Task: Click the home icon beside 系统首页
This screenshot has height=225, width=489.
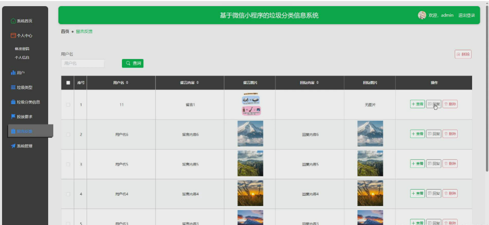Action: coord(13,21)
